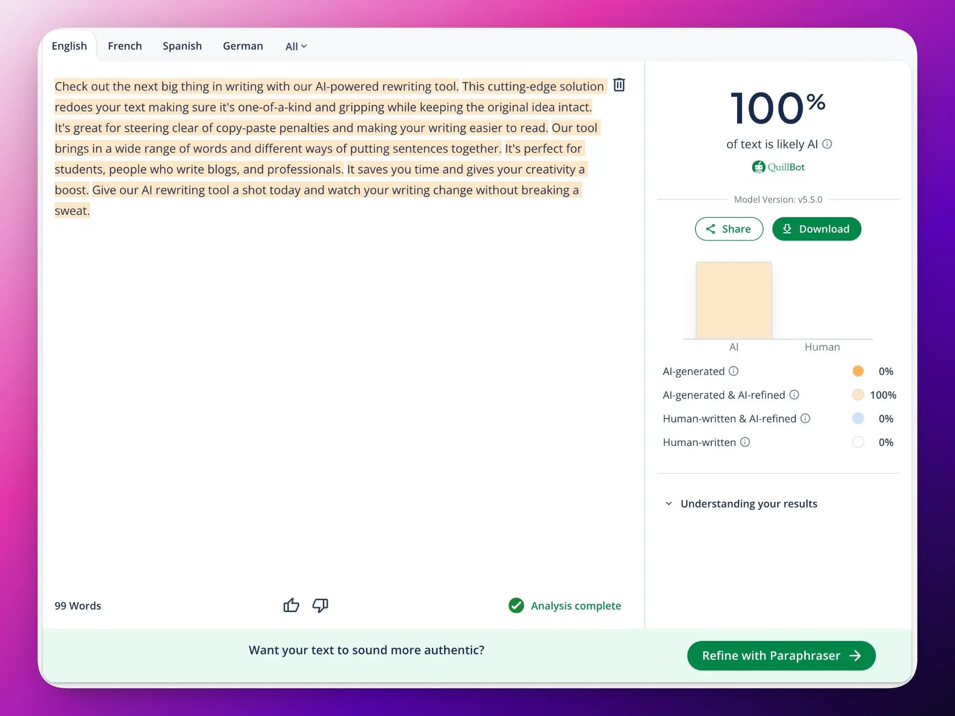Image resolution: width=955 pixels, height=716 pixels.
Task: Open the All languages dropdown
Action: [x=295, y=46]
